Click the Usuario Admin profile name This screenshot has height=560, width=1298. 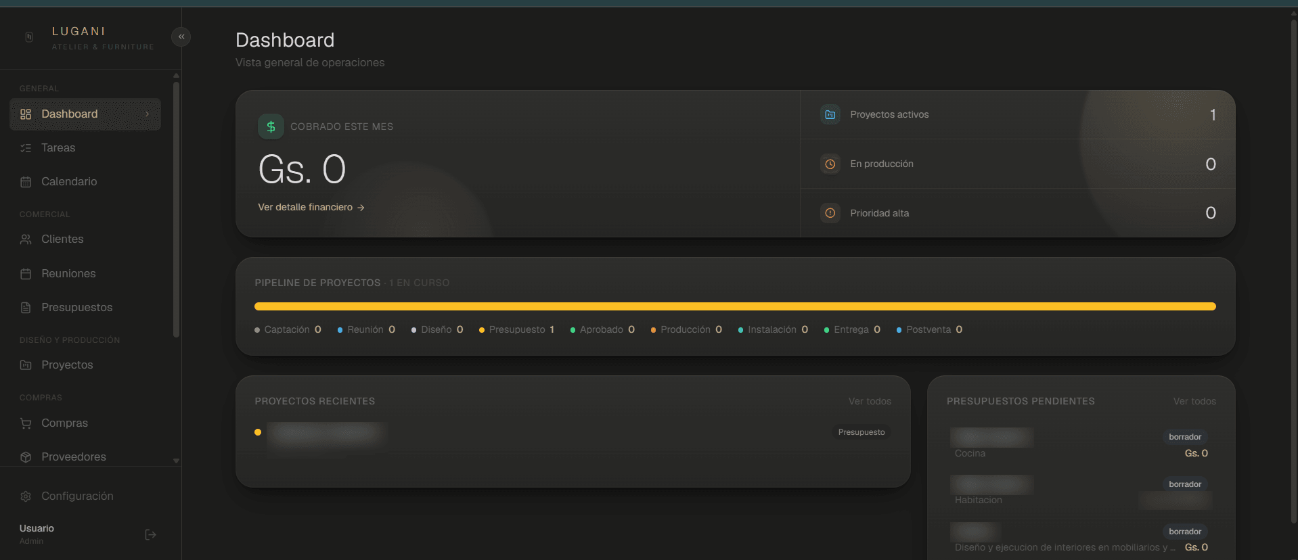tap(37, 534)
